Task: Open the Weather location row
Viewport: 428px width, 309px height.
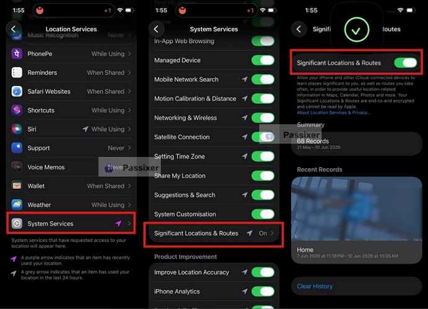Action: 71,205
